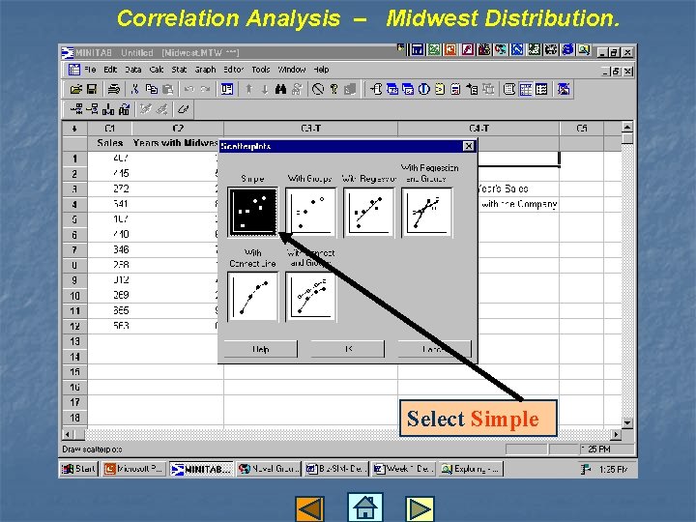Show the Worksheets Folder icon
This screenshot has width=696, height=522.
(391, 89)
